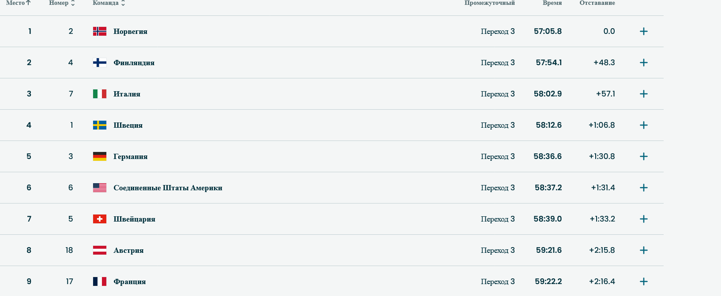Expand the Финляндия row with plus
Viewport: 721px width, 296px height.
643,63
